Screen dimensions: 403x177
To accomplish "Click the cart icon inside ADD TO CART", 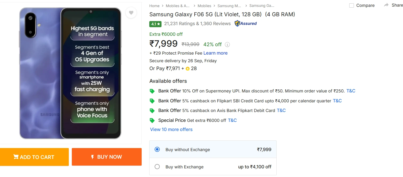I will click(x=16, y=157).
